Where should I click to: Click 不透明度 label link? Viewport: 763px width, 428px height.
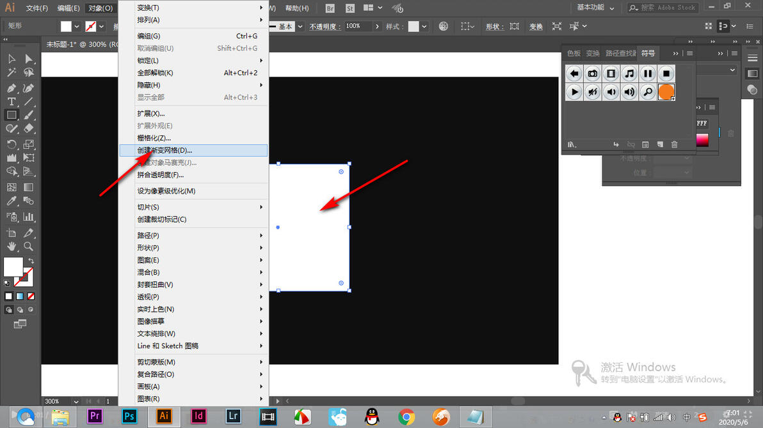[325, 27]
